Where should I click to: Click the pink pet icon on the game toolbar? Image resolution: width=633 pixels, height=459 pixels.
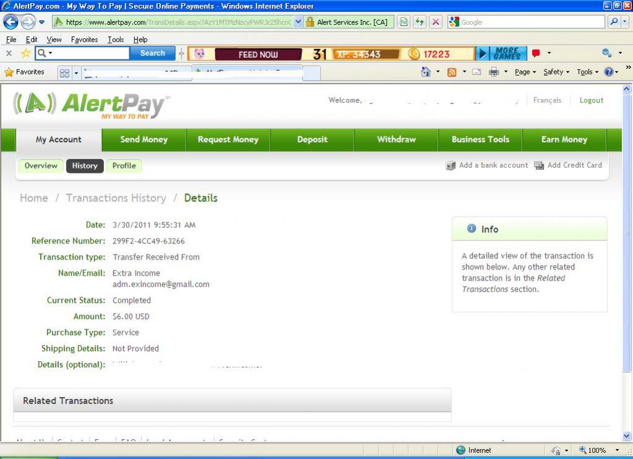pos(199,53)
